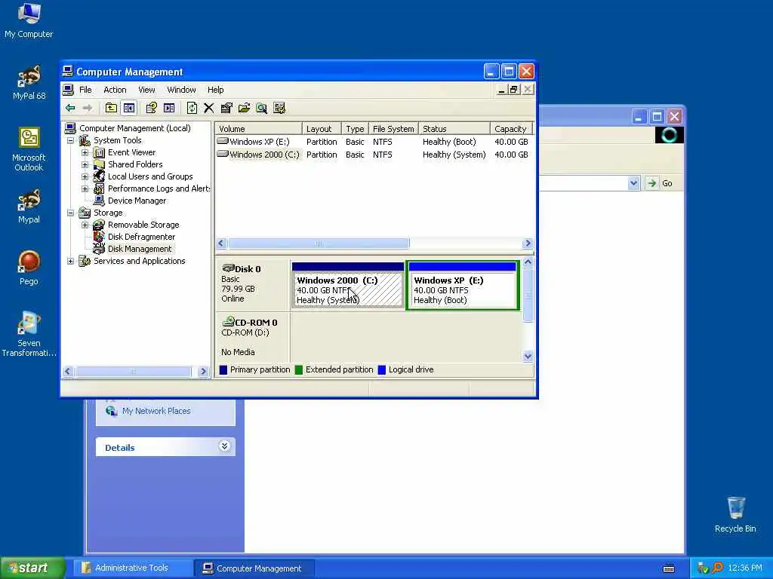The width and height of the screenshot is (773, 579).
Task: Select Disk Management in the tree
Action: (140, 249)
